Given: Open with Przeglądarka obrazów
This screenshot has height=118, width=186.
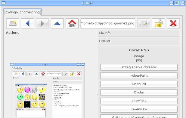Looking at the screenshot, I should (139, 67).
